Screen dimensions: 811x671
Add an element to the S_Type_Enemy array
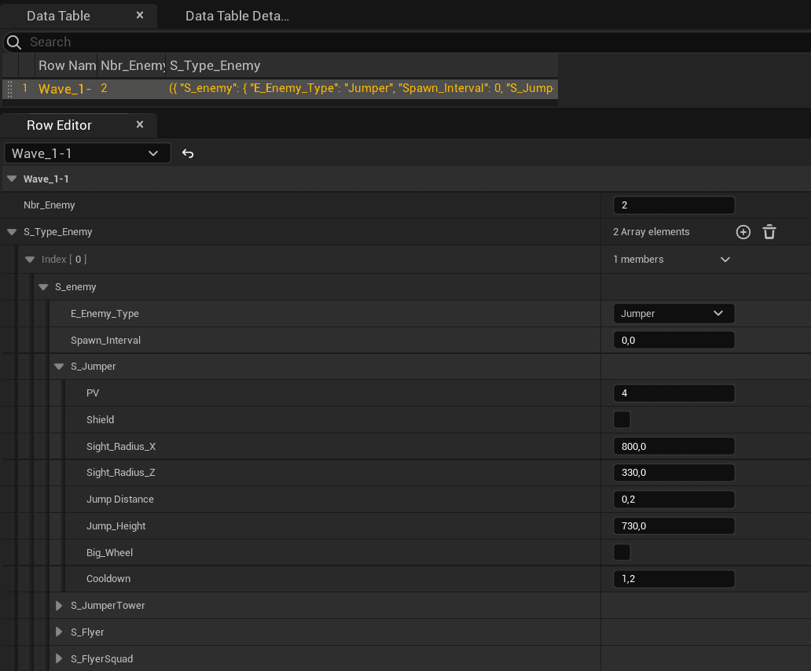click(743, 232)
